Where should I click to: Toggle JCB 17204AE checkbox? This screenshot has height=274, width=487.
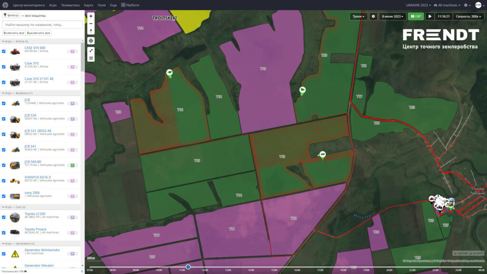pyautogui.click(x=4, y=103)
